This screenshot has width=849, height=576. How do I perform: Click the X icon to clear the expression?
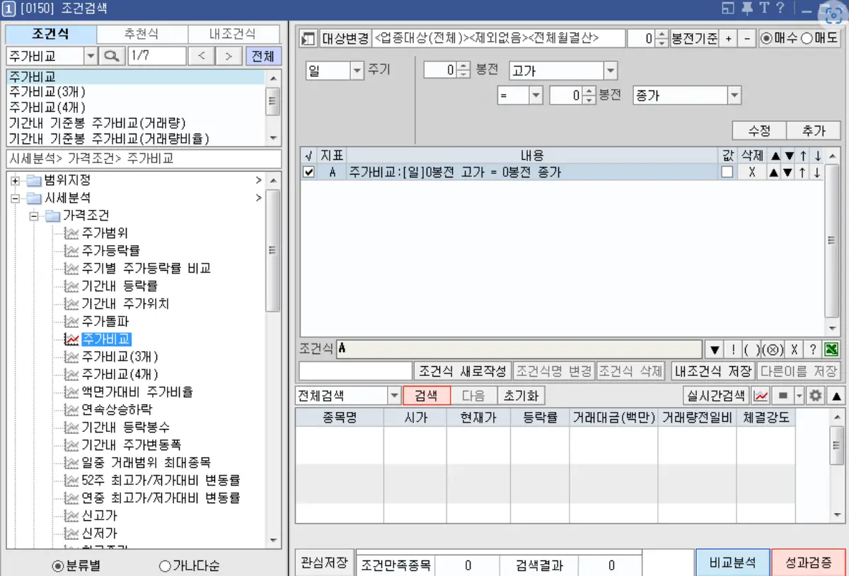[795, 349]
